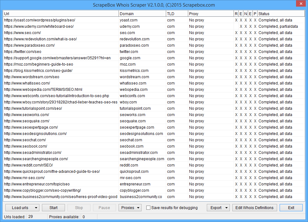Image resolution: width=308 pixels, height=222 pixels.
Task: Enable Save results for debugging checkbox
Action: [148, 208]
